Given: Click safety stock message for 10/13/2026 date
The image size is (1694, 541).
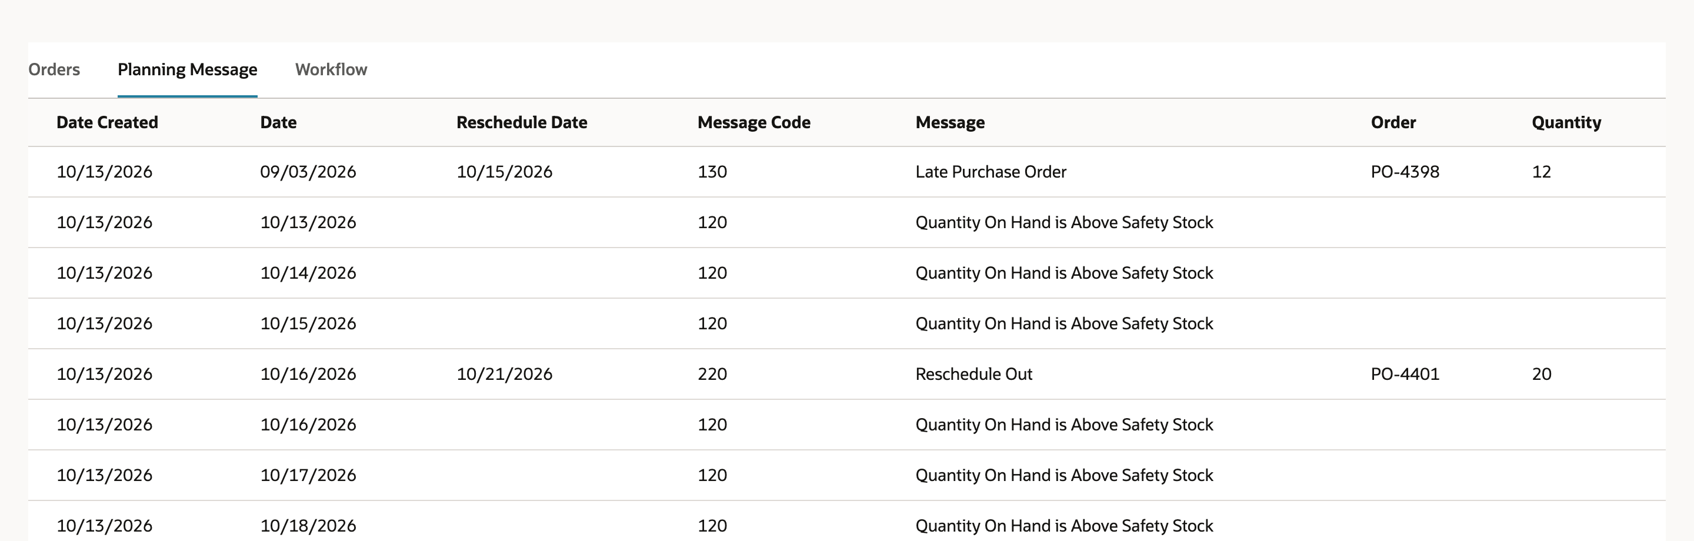Looking at the screenshot, I should click(1064, 222).
